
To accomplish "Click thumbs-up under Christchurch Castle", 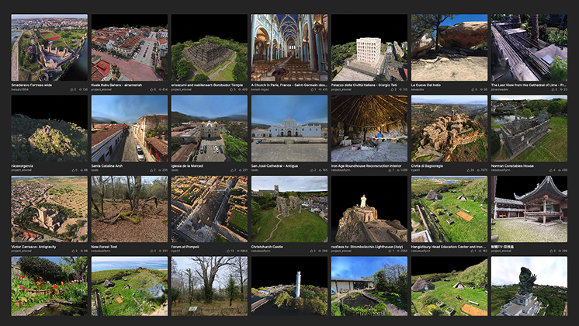I will coord(312,251).
